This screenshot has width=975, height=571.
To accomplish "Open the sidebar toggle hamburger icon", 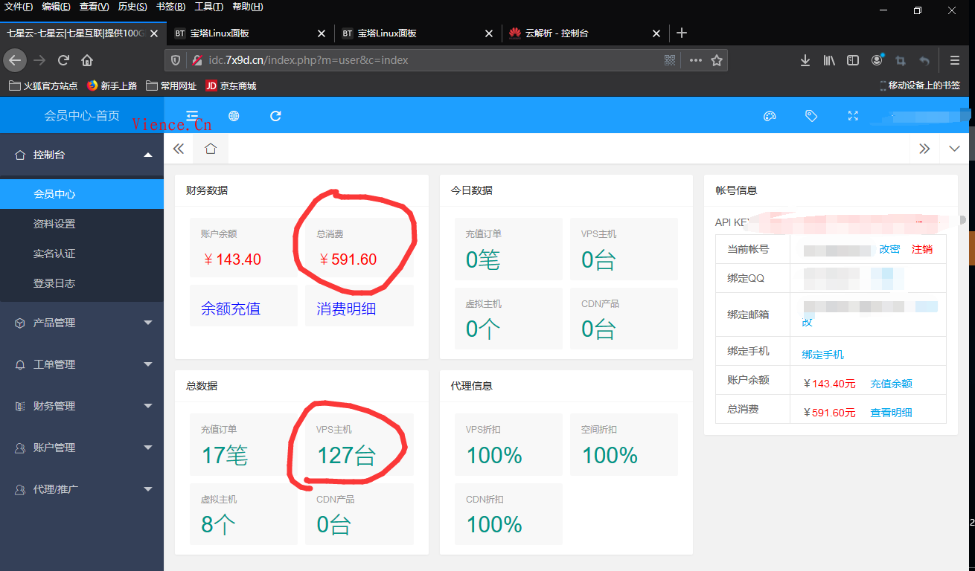I will coord(192,116).
